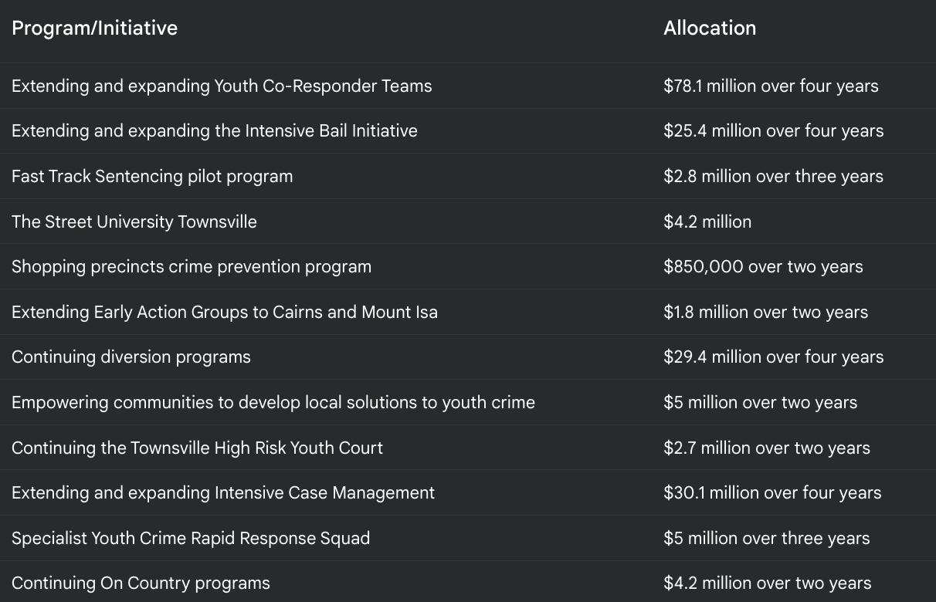This screenshot has height=602, width=936.
Task: Click the $78.1 million over four years cell
Action: (x=771, y=86)
